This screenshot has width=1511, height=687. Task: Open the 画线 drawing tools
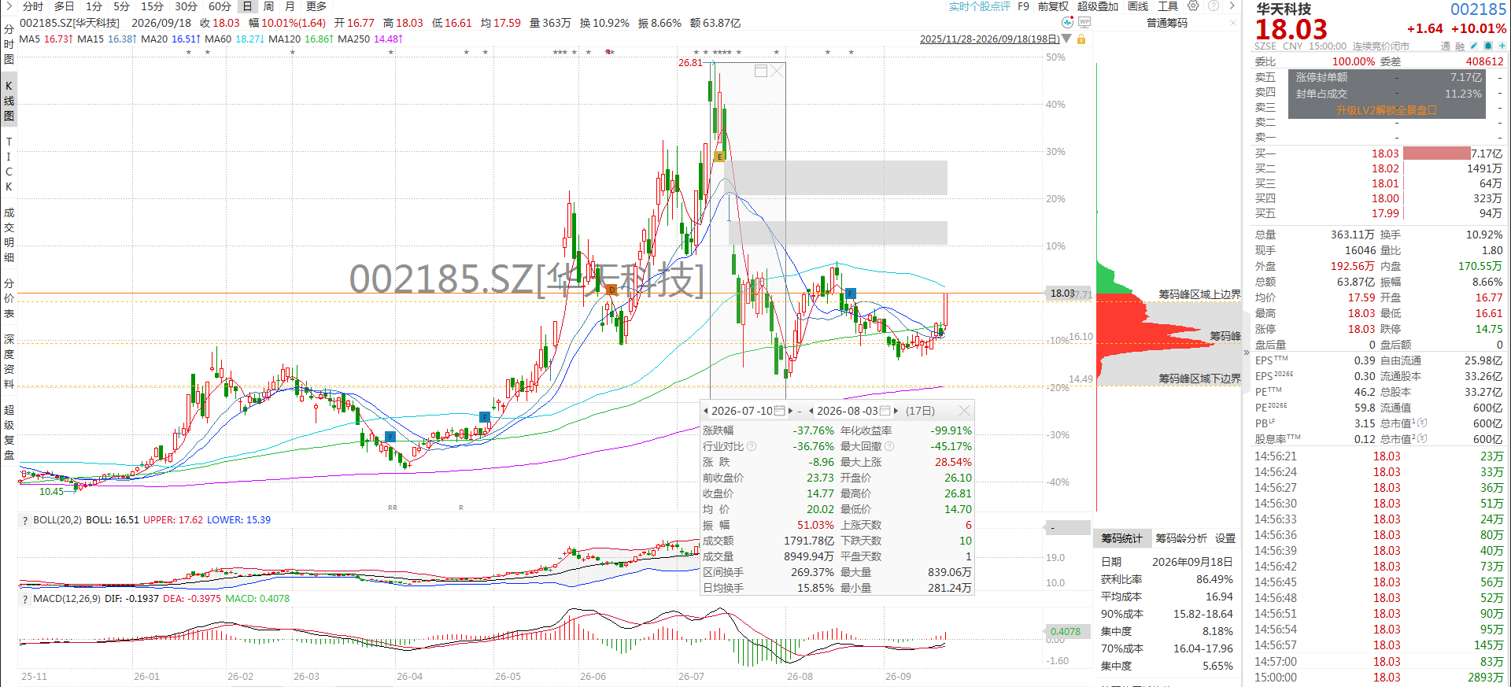(1138, 6)
